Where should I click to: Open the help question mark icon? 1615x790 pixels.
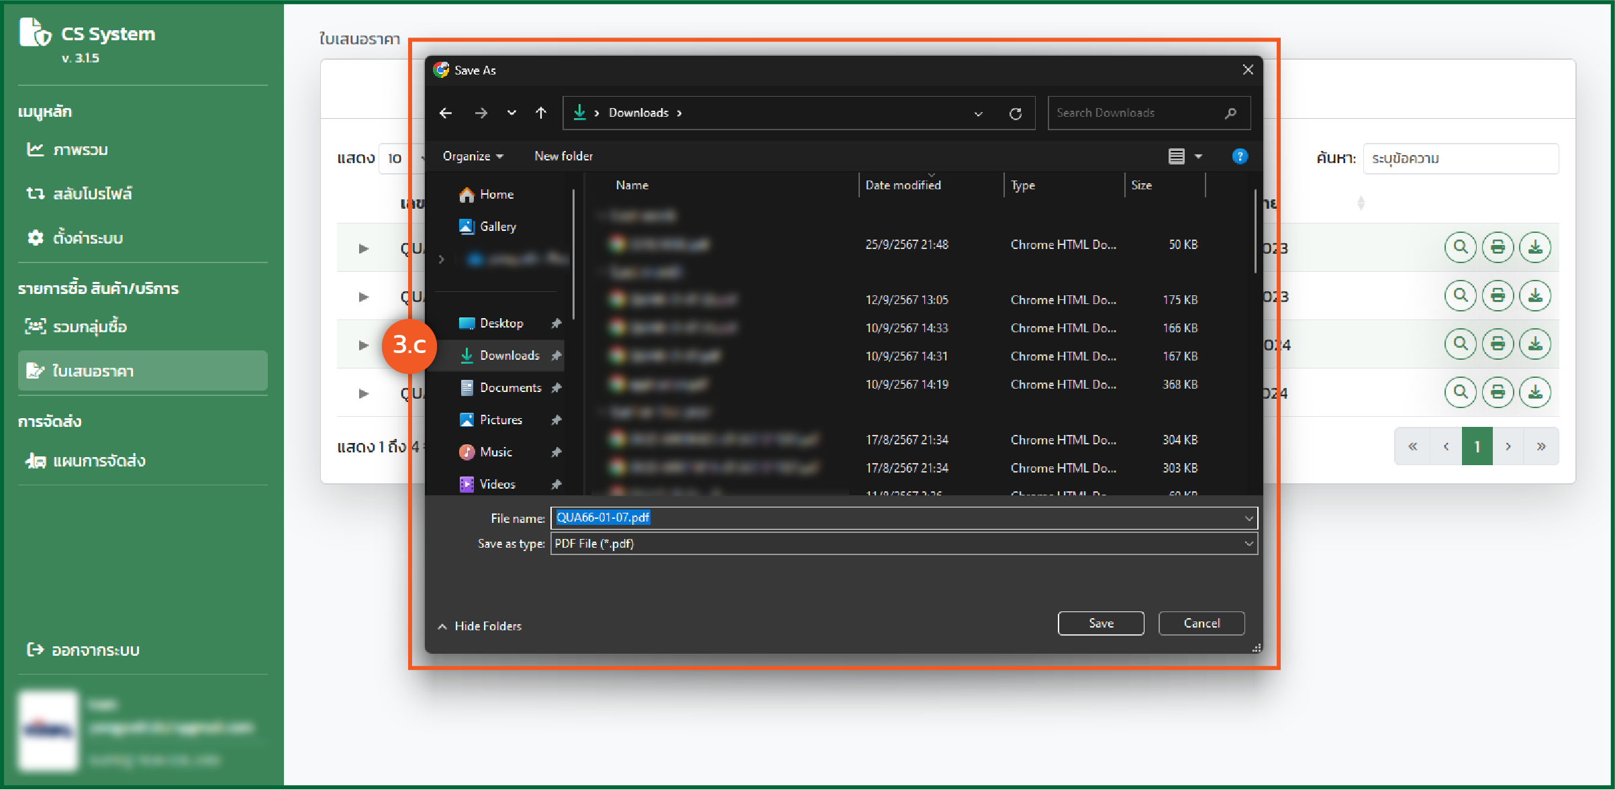coord(1240,156)
